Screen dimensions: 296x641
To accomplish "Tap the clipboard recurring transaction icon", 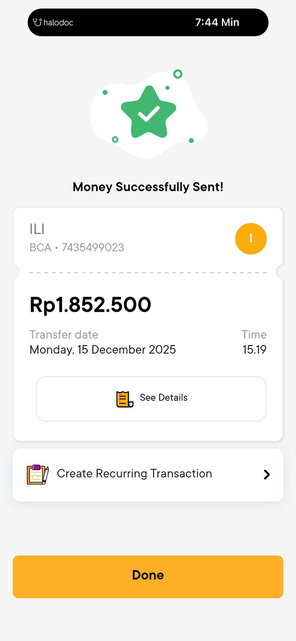I will click(38, 474).
